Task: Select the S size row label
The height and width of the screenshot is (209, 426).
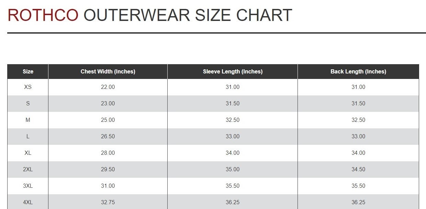Action: pos(28,104)
